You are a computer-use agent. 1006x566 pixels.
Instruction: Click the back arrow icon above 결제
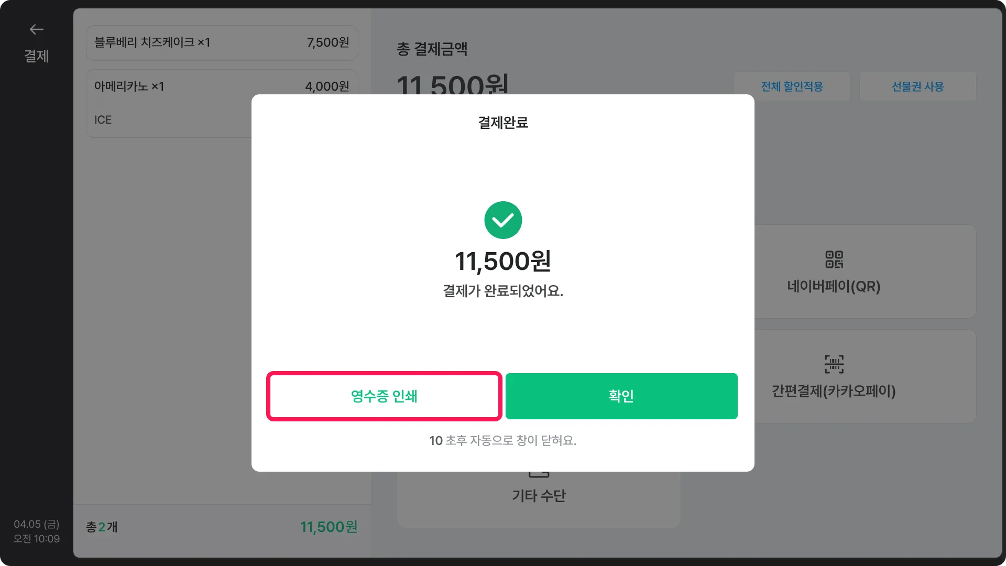pos(36,29)
